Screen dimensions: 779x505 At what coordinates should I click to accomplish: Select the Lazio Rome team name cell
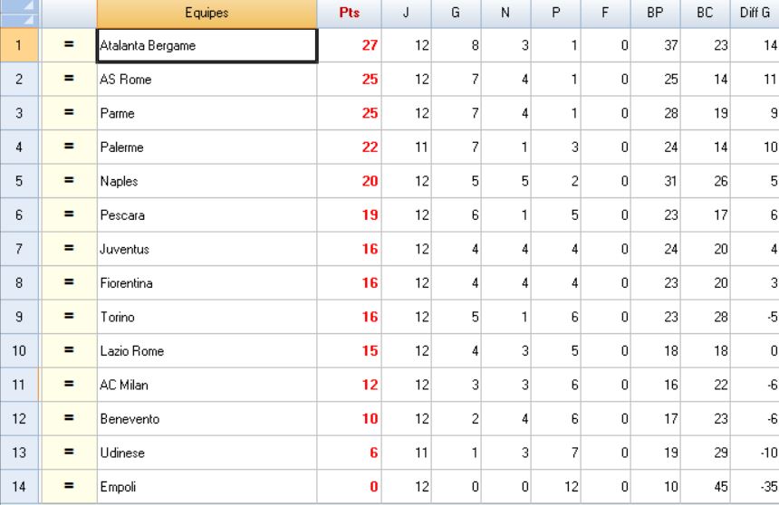coord(207,350)
